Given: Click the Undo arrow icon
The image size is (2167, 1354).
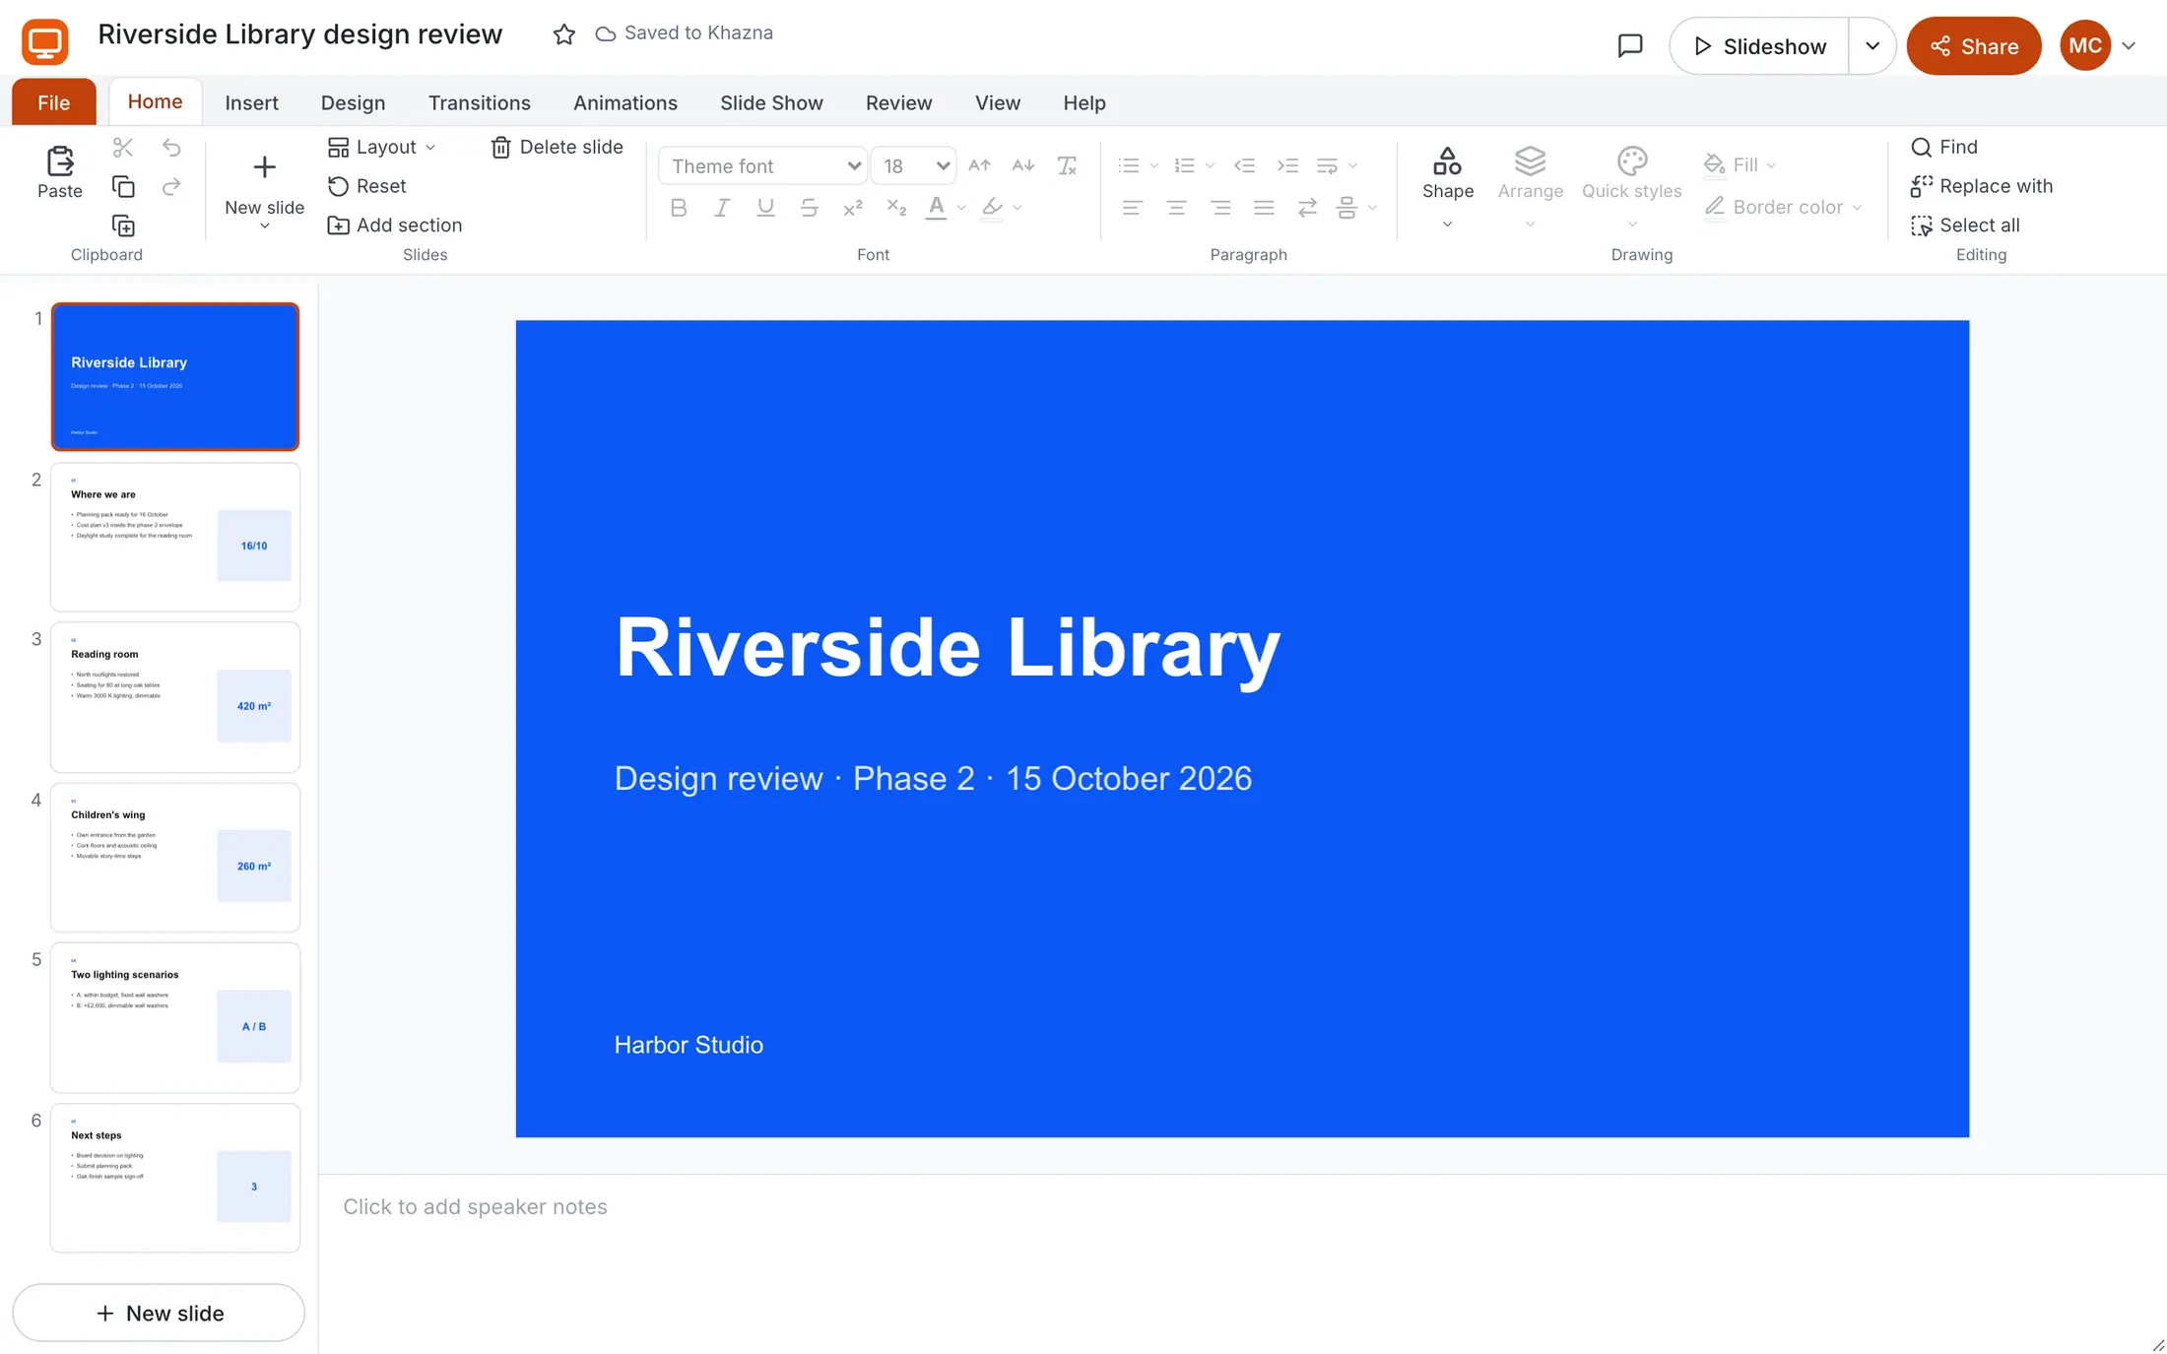Looking at the screenshot, I should tap(171, 148).
